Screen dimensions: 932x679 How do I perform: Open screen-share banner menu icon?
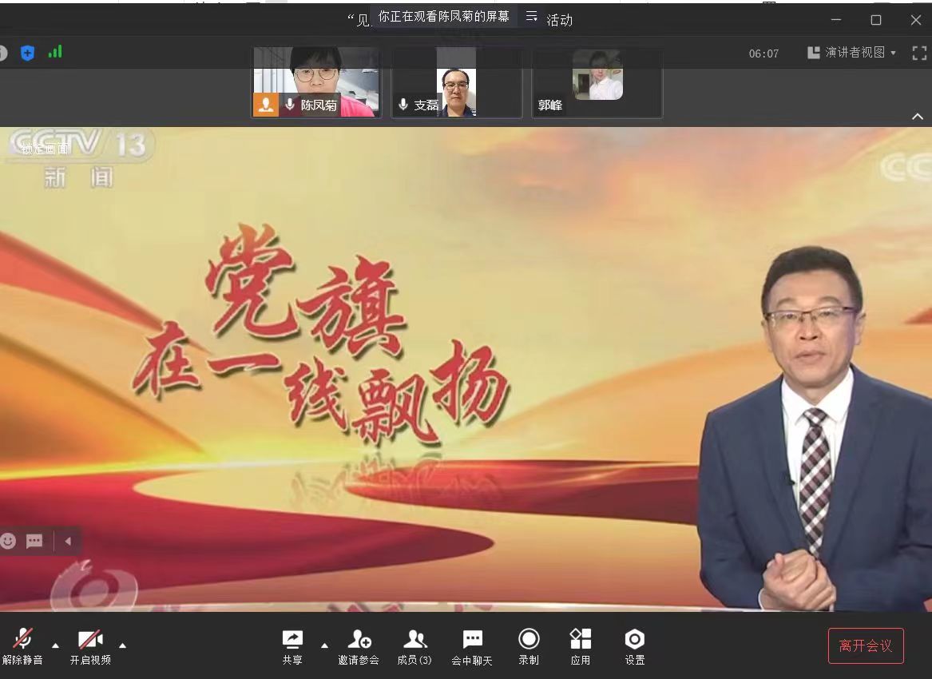coord(531,16)
